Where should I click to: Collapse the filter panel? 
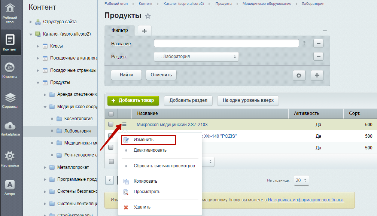pyautogui.click(x=325, y=31)
